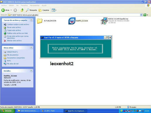Open the Favoritos menu

pos(24,6)
